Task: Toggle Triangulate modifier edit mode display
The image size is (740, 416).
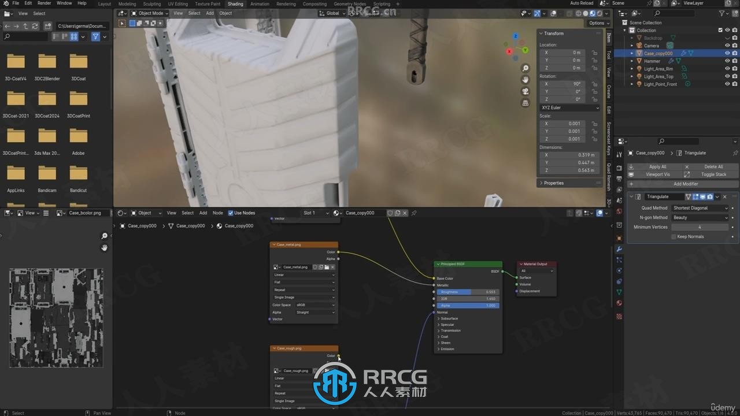Action: click(696, 197)
